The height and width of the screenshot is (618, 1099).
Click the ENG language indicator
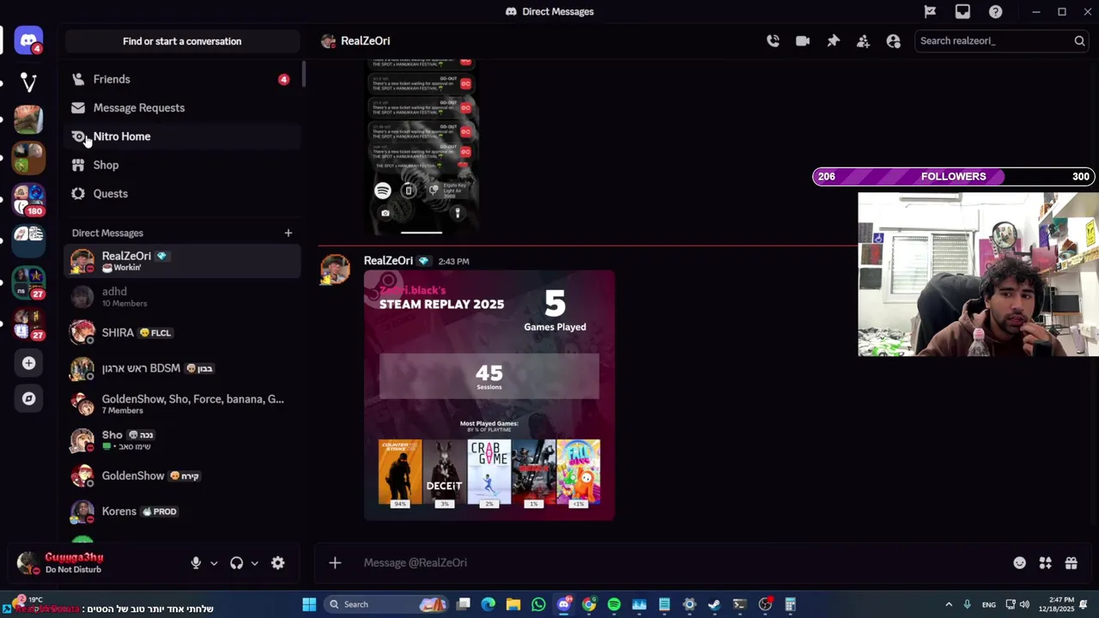click(989, 604)
